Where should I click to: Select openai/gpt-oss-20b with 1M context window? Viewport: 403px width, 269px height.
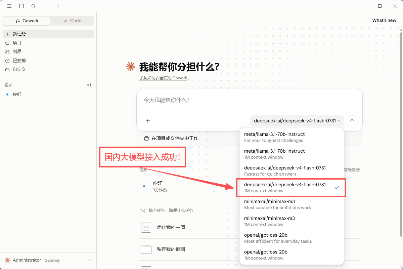point(292,255)
